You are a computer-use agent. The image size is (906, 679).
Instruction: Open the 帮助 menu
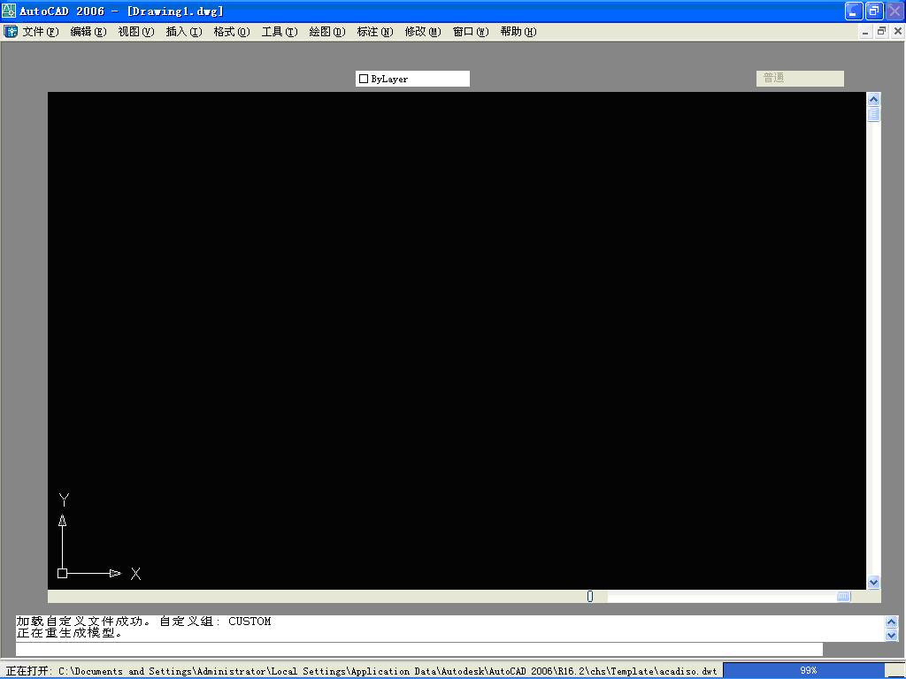(x=517, y=30)
